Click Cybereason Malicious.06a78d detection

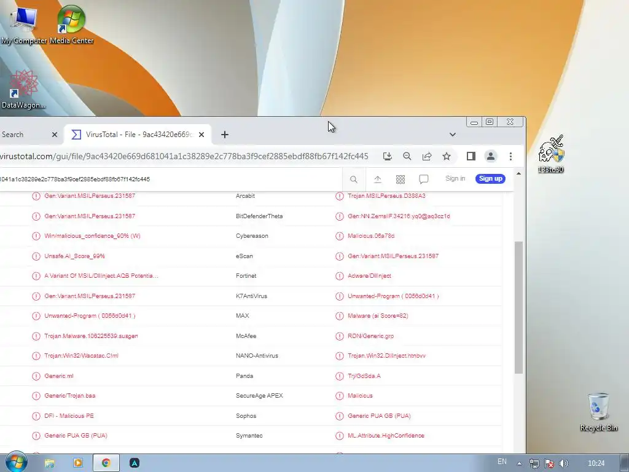tap(371, 235)
